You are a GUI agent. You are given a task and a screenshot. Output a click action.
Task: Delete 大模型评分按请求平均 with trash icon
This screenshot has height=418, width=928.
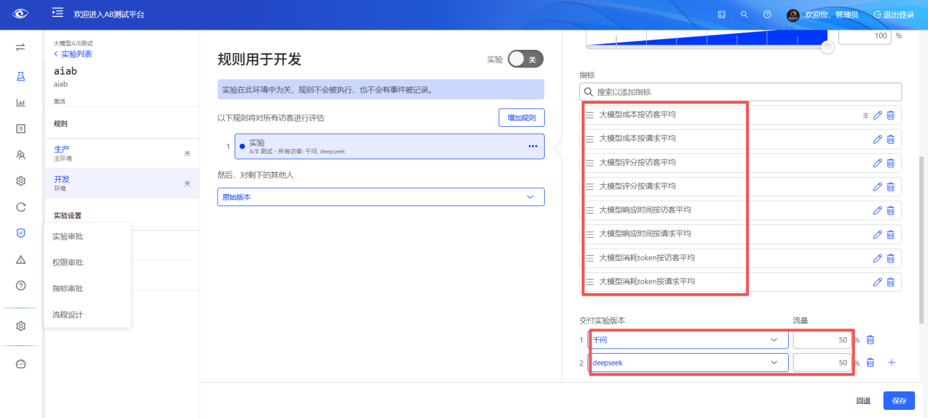890,186
